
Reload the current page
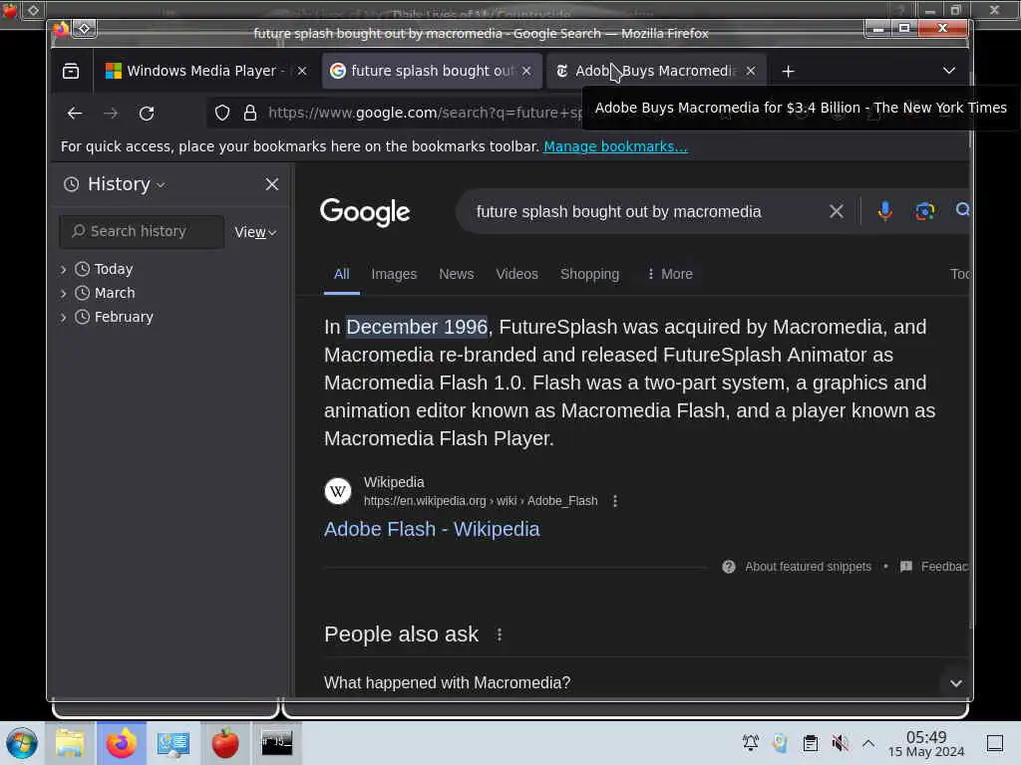(147, 114)
